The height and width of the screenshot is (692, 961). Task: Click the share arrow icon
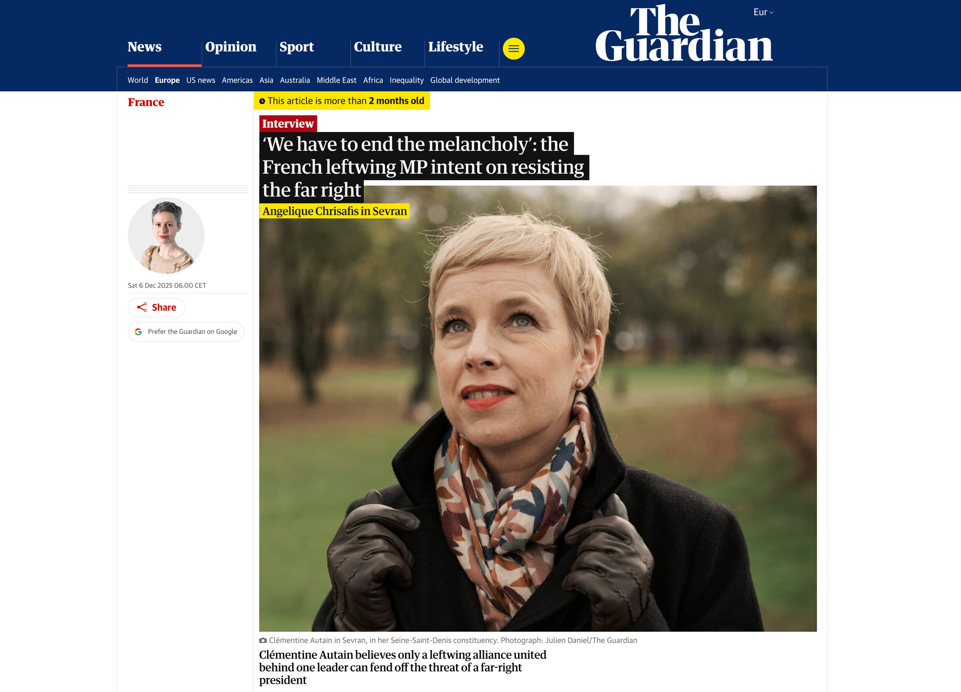(x=142, y=307)
